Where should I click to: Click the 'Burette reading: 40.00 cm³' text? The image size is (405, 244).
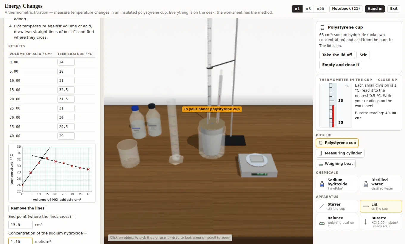(x=376, y=115)
